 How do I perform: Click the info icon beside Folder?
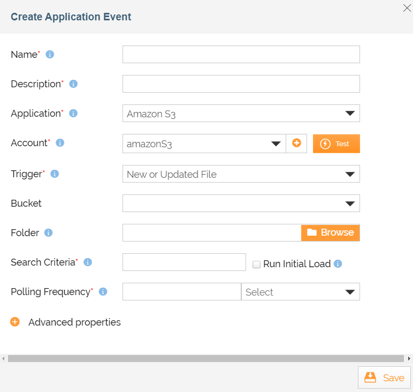pos(48,233)
